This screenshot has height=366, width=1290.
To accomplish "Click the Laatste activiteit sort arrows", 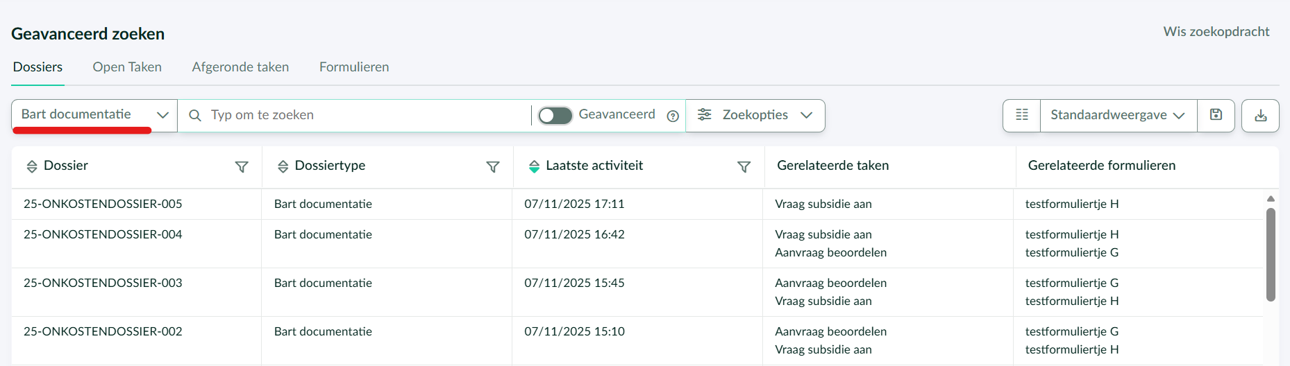I will point(534,166).
